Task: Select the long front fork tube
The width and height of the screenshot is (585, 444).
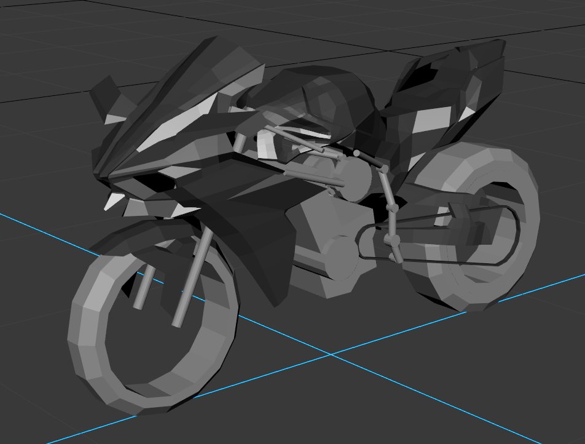Action: coord(193,277)
